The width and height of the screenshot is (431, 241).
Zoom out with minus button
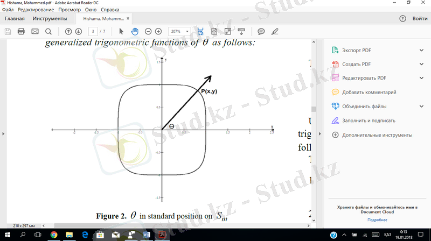(148, 32)
